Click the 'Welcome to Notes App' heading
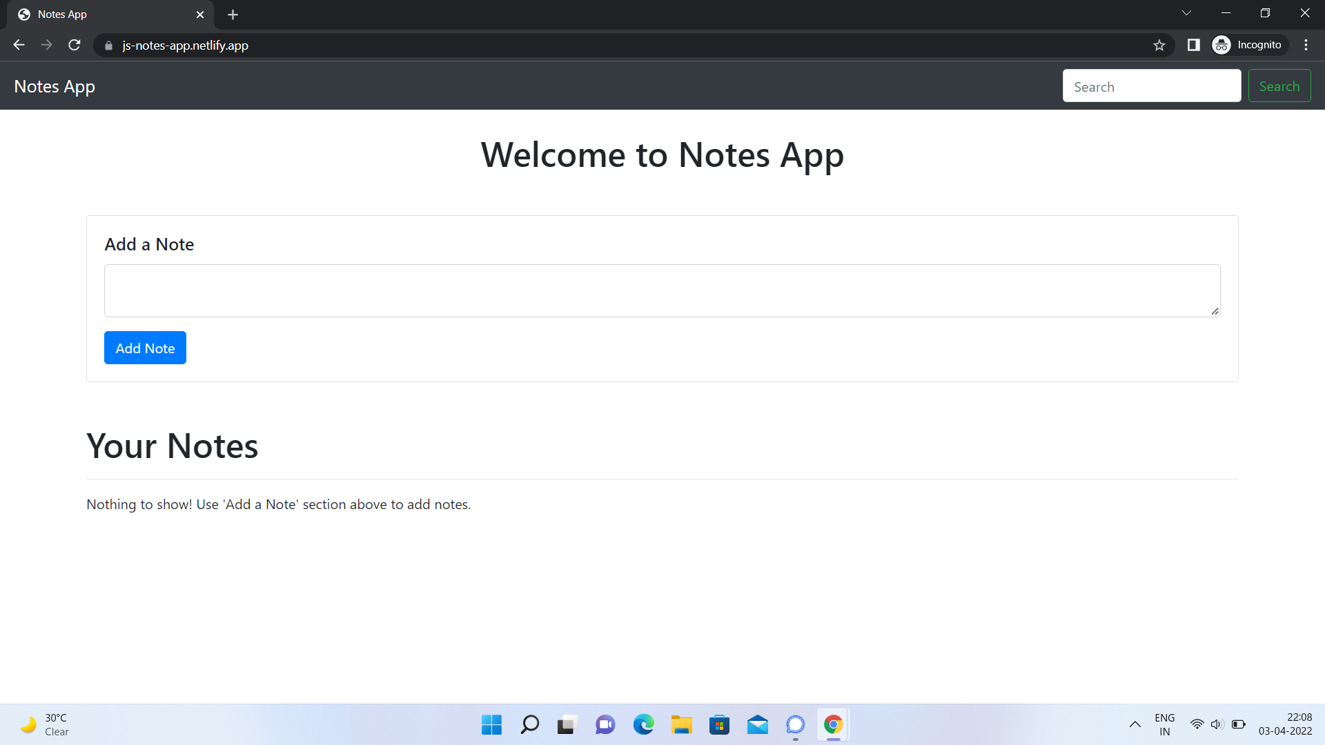The image size is (1325, 745). tap(662, 155)
